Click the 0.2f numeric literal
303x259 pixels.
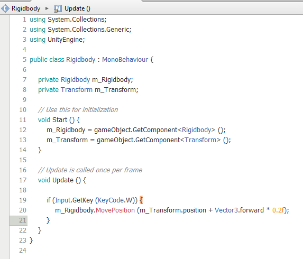click(x=278, y=210)
